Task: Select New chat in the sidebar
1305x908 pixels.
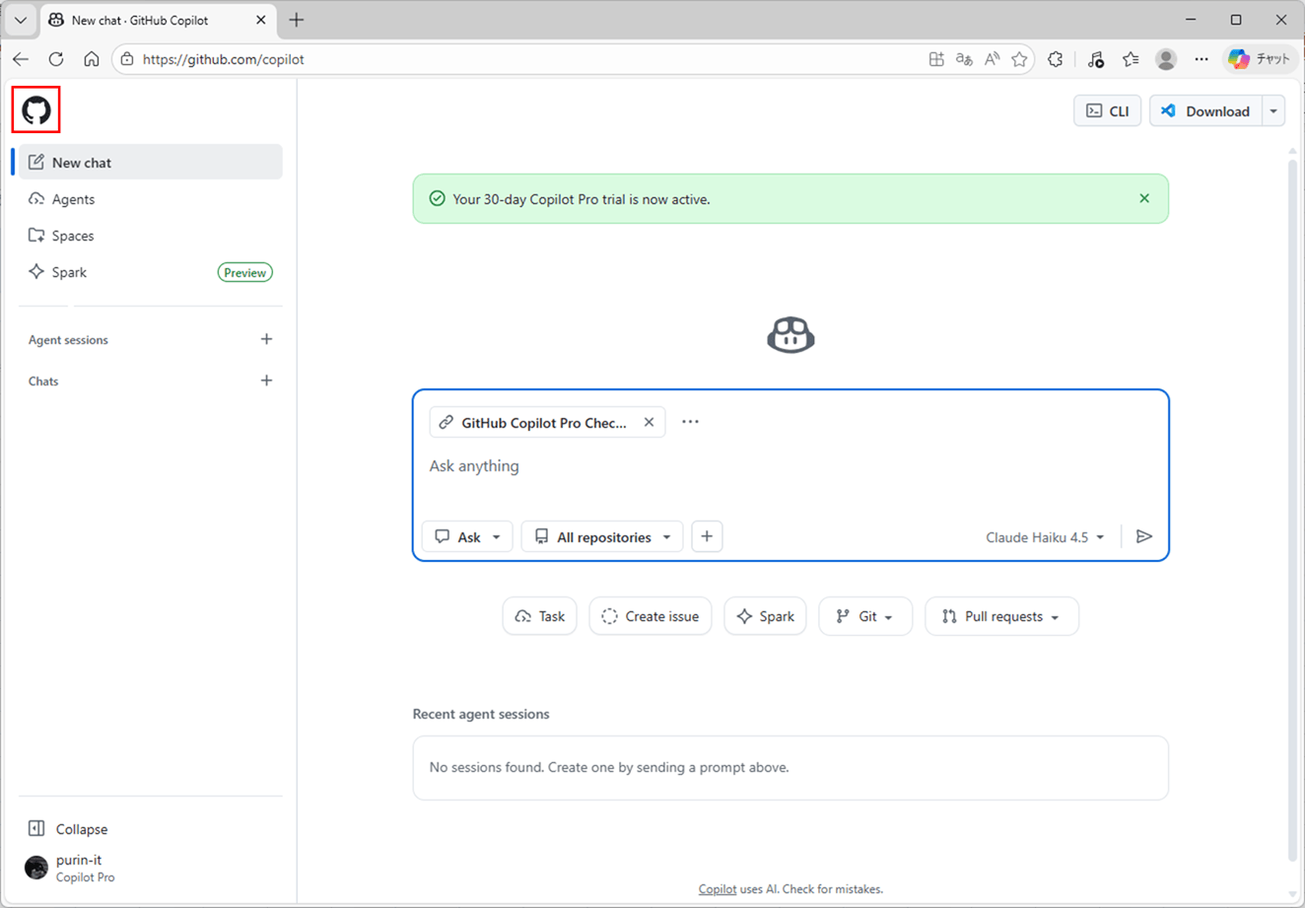Action: pyautogui.click(x=83, y=162)
